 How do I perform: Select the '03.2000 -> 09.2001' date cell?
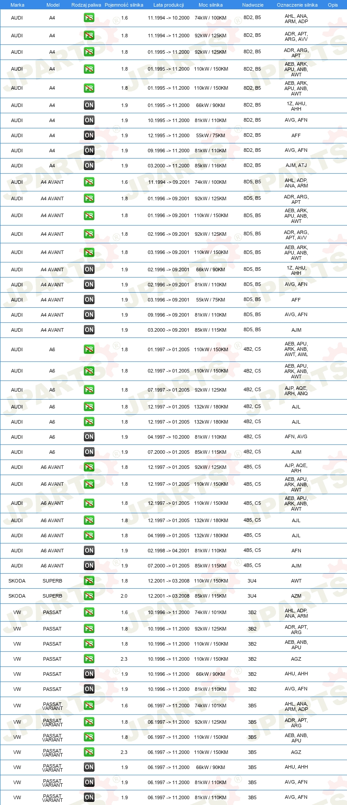[x=169, y=330]
